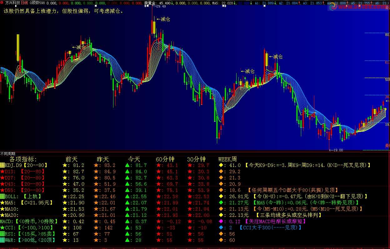
Task: Click the red square icon before 方兴科技
Action: coord(2,2)
